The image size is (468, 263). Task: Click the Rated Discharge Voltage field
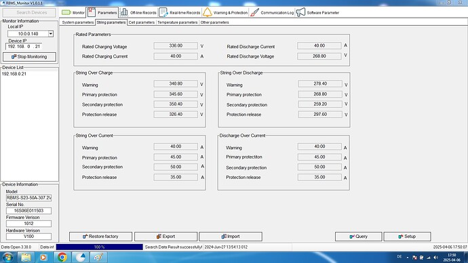pos(319,56)
